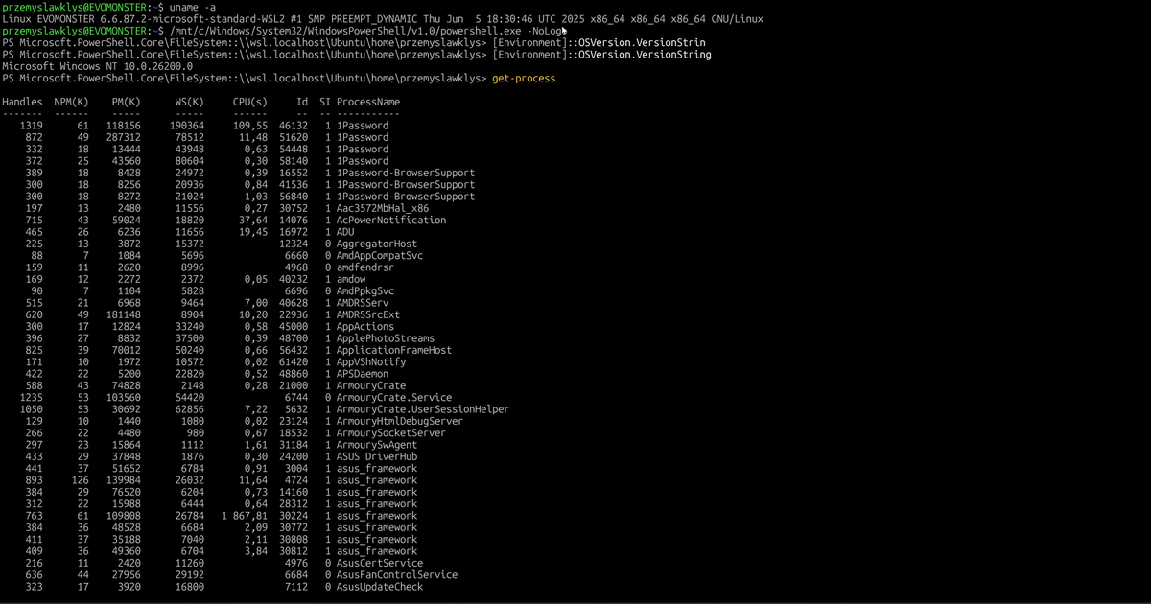Screen dimensions: 1151x604
Task: Click CPU value '109,55' in the first row
Action: point(250,126)
